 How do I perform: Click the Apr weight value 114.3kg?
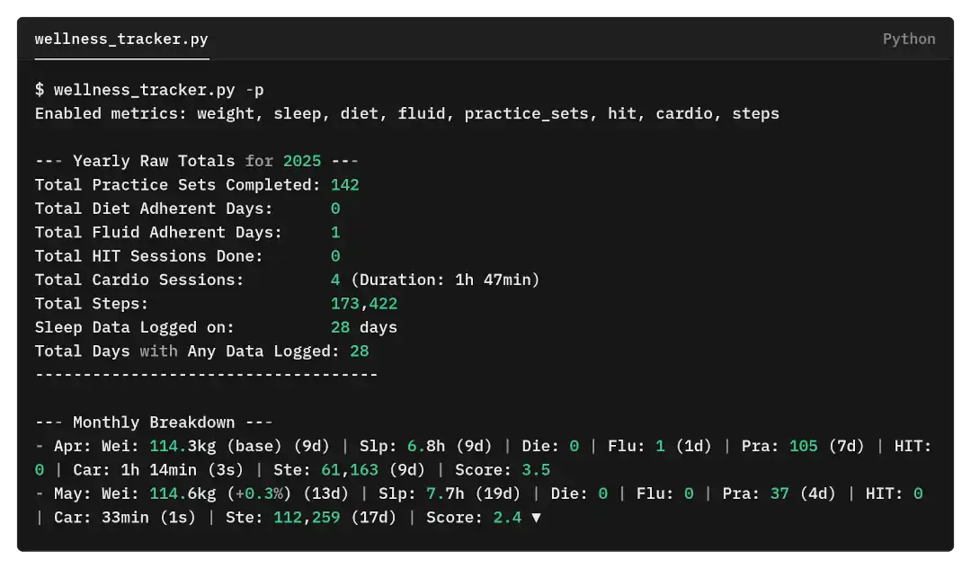pos(183,446)
